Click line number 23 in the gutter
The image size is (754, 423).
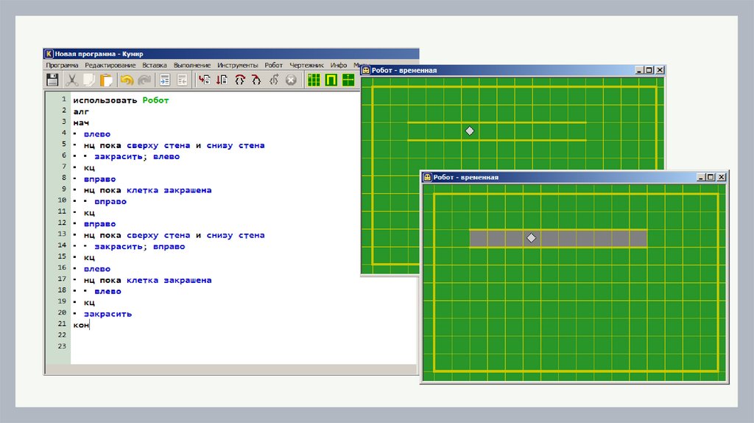[62, 346]
